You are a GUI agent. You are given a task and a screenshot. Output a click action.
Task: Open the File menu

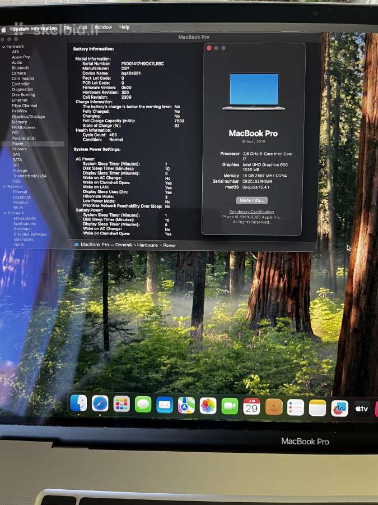(x=68, y=28)
